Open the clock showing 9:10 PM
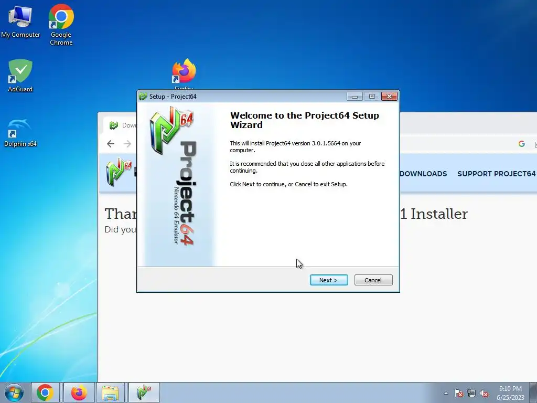This screenshot has height=403, width=537. pos(510,393)
